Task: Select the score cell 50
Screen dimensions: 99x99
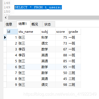Action: tap(62, 73)
